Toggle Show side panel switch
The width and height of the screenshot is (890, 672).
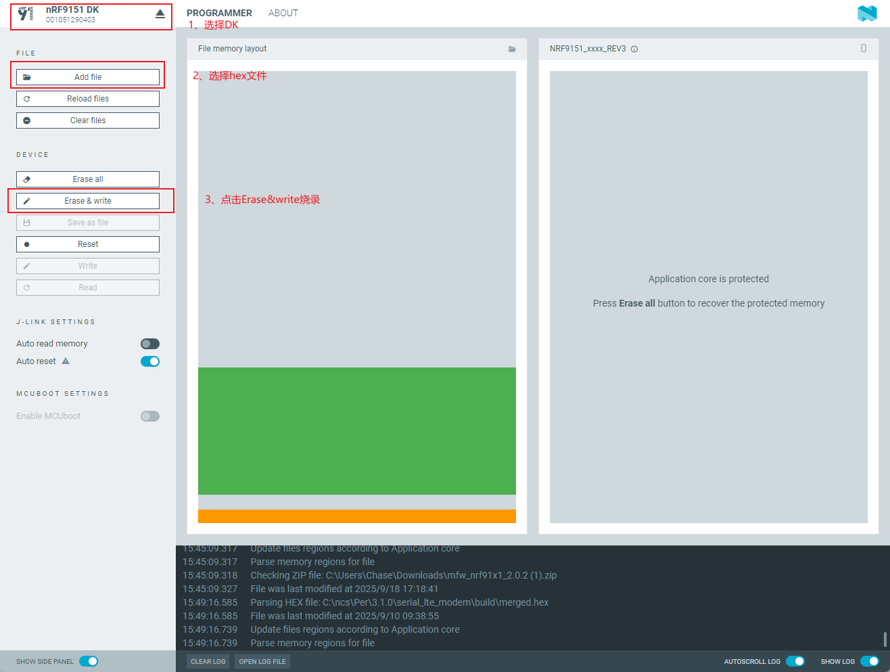point(89,661)
